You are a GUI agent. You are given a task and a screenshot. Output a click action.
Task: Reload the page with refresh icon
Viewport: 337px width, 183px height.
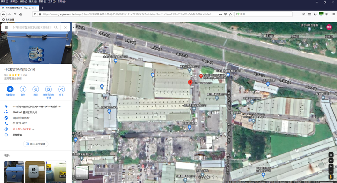pos(15,14)
